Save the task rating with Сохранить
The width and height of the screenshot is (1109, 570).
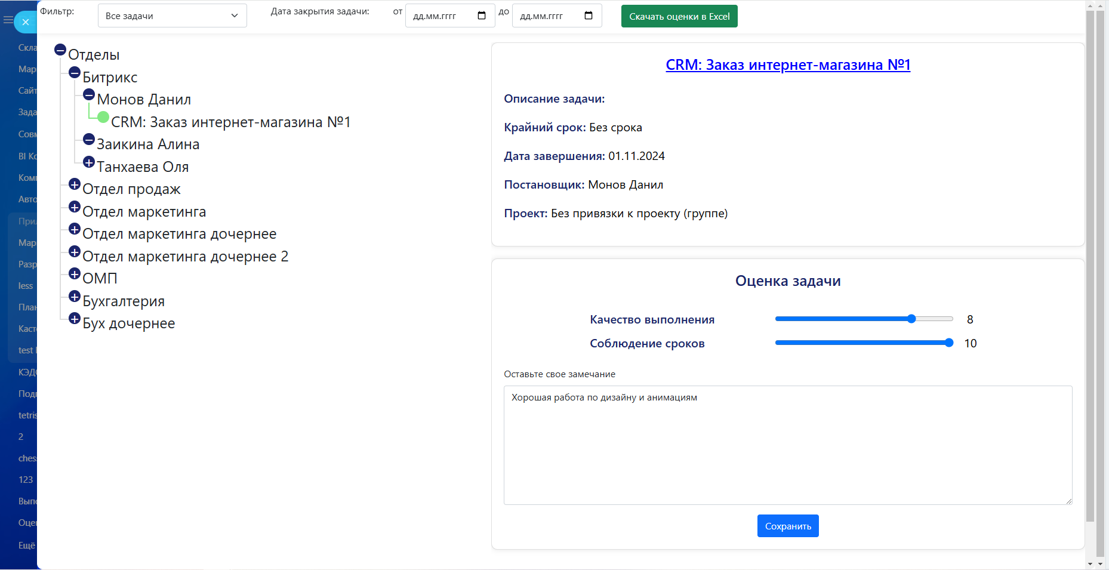[x=787, y=526]
